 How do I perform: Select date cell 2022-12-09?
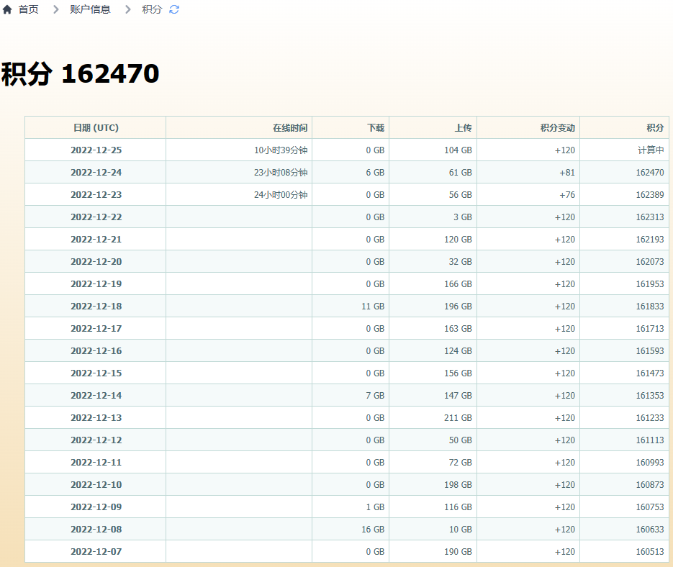96,507
